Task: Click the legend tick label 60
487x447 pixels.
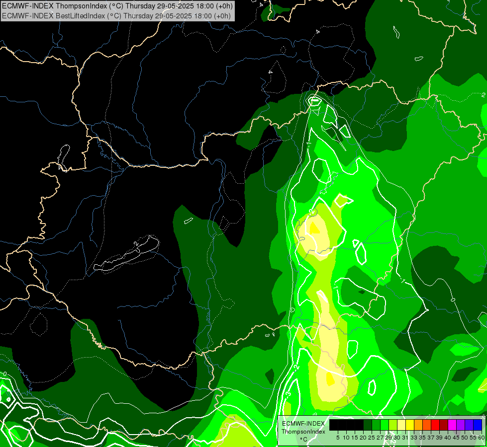Action: [x=482, y=438]
